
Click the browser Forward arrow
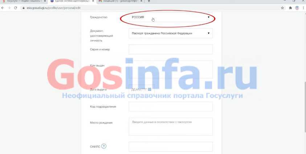(x=9, y=7)
